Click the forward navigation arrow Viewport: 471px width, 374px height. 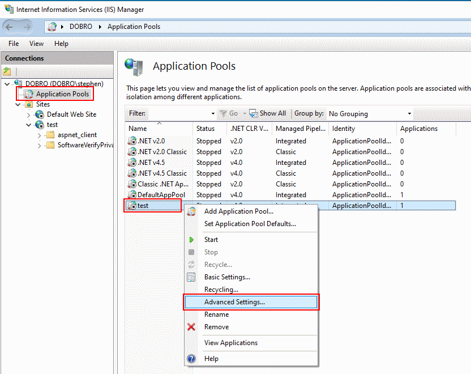(27, 27)
